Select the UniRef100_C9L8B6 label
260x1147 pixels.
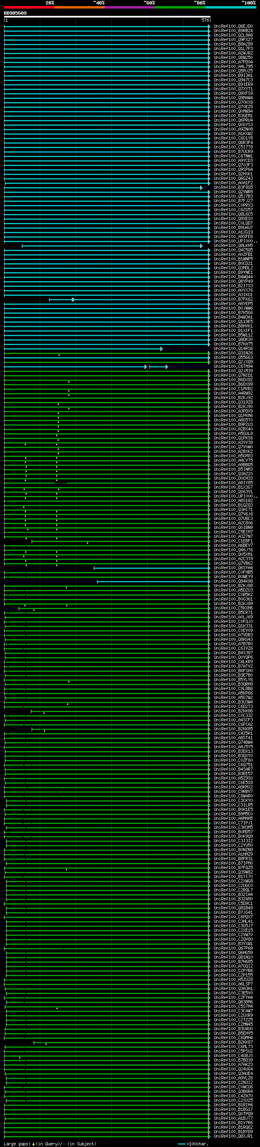pyautogui.click(x=233, y=689)
